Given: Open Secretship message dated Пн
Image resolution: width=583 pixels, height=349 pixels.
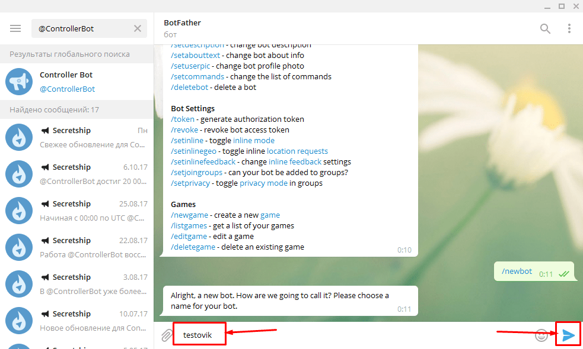Looking at the screenshot, I should (x=77, y=137).
